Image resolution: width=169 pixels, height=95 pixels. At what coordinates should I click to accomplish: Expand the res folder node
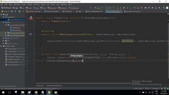[x=3, y=41]
